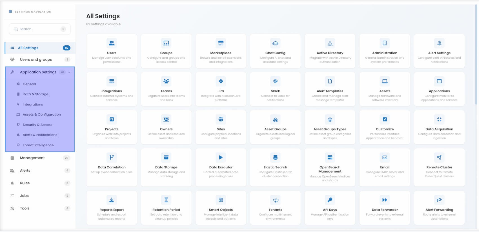This screenshot has width=479, height=232.
Task: Click the API Keys key icon
Action: 330,200
